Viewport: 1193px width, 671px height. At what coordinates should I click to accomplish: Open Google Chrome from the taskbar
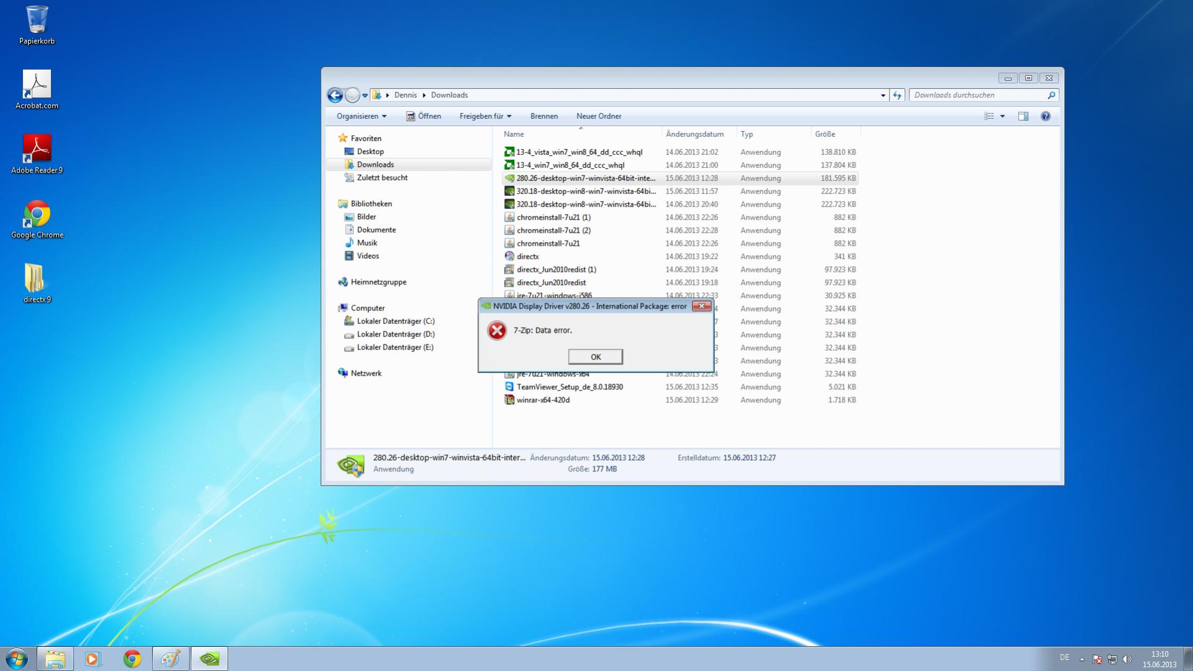[x=132, y=659]
